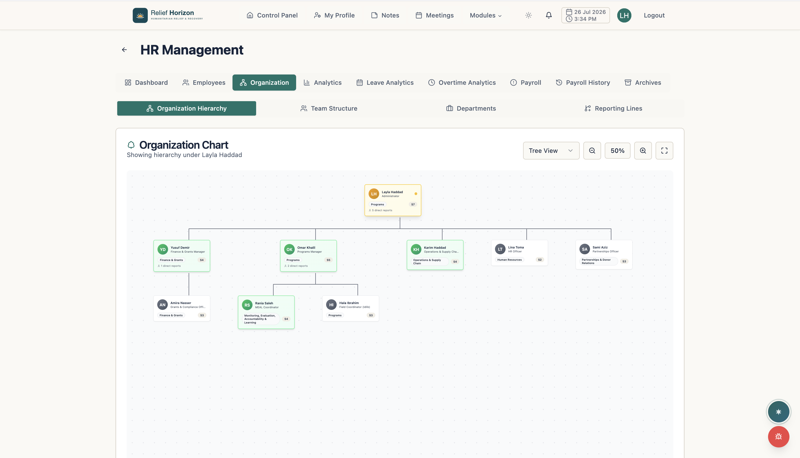Go to My Profile
The height and width of the screenshot is (458, 800).
[334, 15]
